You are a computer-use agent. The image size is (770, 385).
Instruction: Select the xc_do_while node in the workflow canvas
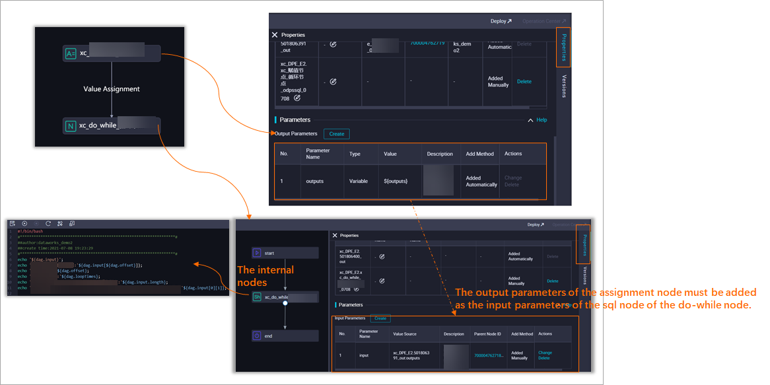click(x=112, y=126)
